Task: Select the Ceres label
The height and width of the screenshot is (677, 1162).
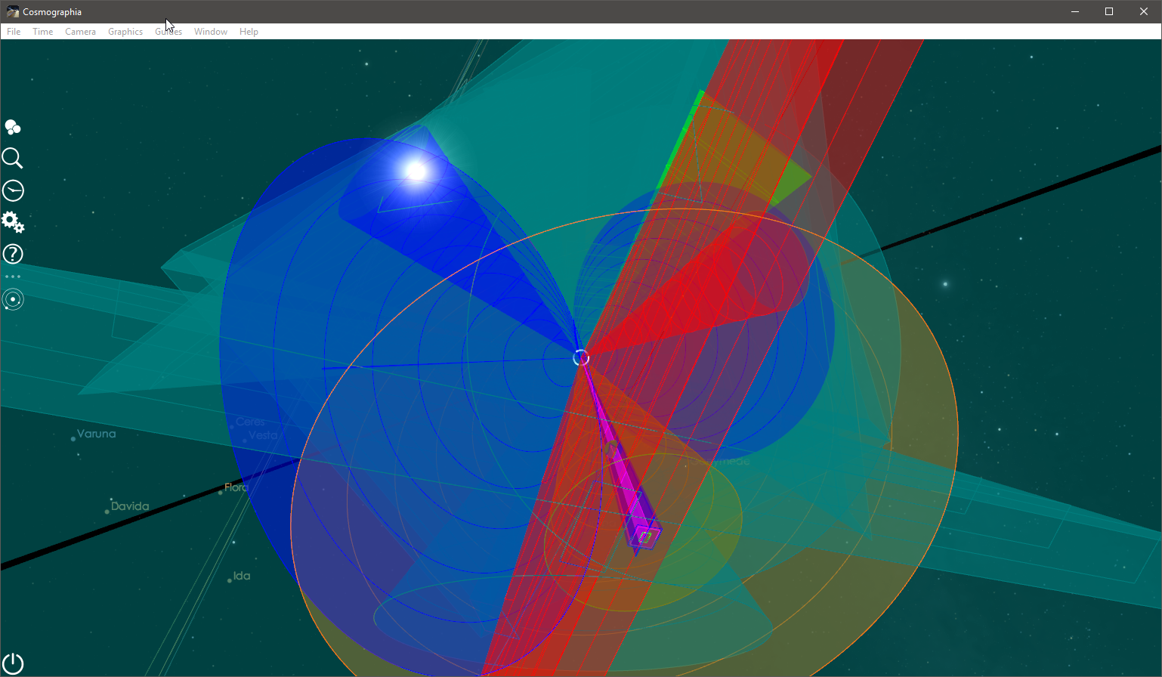Action: click(250, 422)
